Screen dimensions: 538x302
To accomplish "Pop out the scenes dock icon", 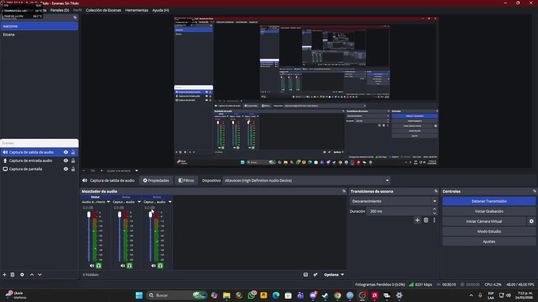I will [75, 18].
